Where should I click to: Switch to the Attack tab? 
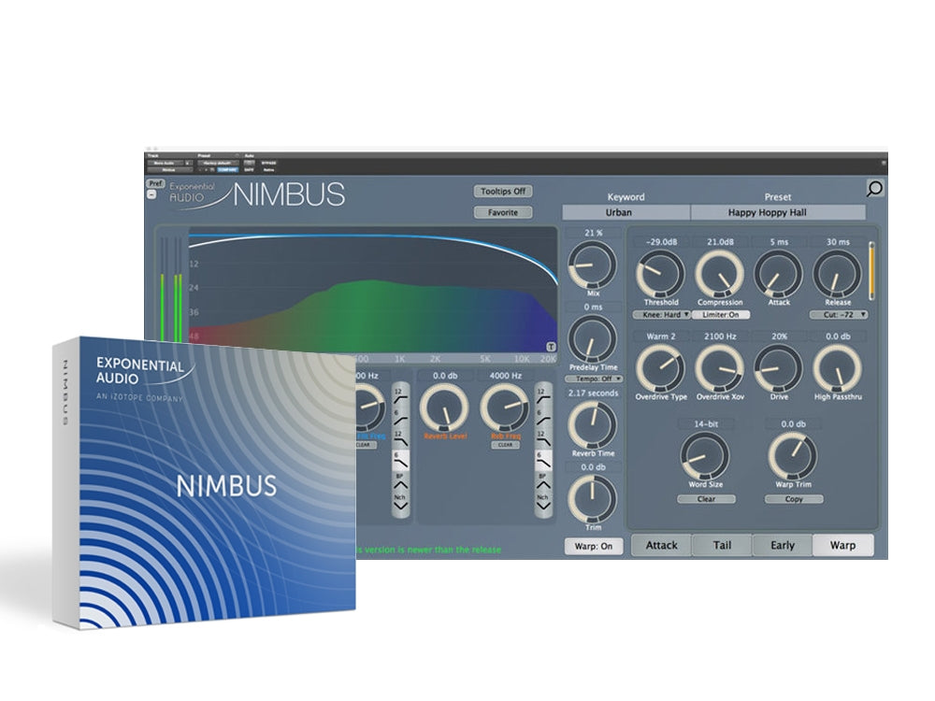(661, 545)
